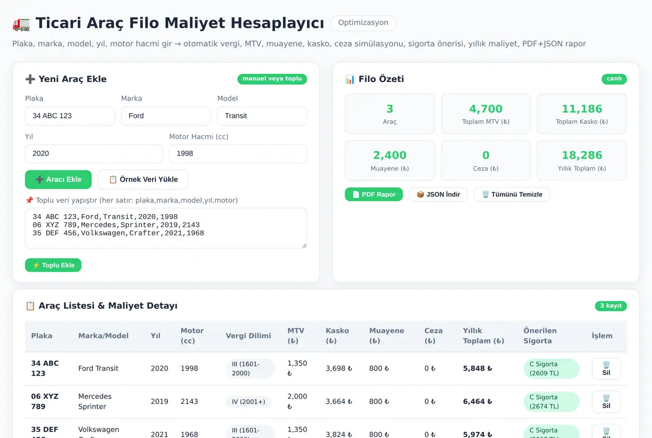652x438 pixels.
Task: Delete the 06 XYZ 789 row via Sil
Action: tap(606, 402)
